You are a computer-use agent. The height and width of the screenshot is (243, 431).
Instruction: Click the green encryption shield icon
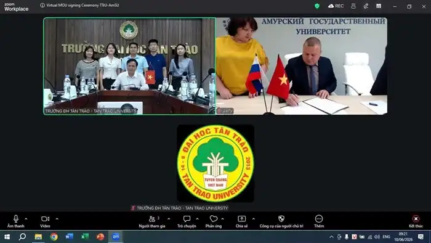click(317, 6)
